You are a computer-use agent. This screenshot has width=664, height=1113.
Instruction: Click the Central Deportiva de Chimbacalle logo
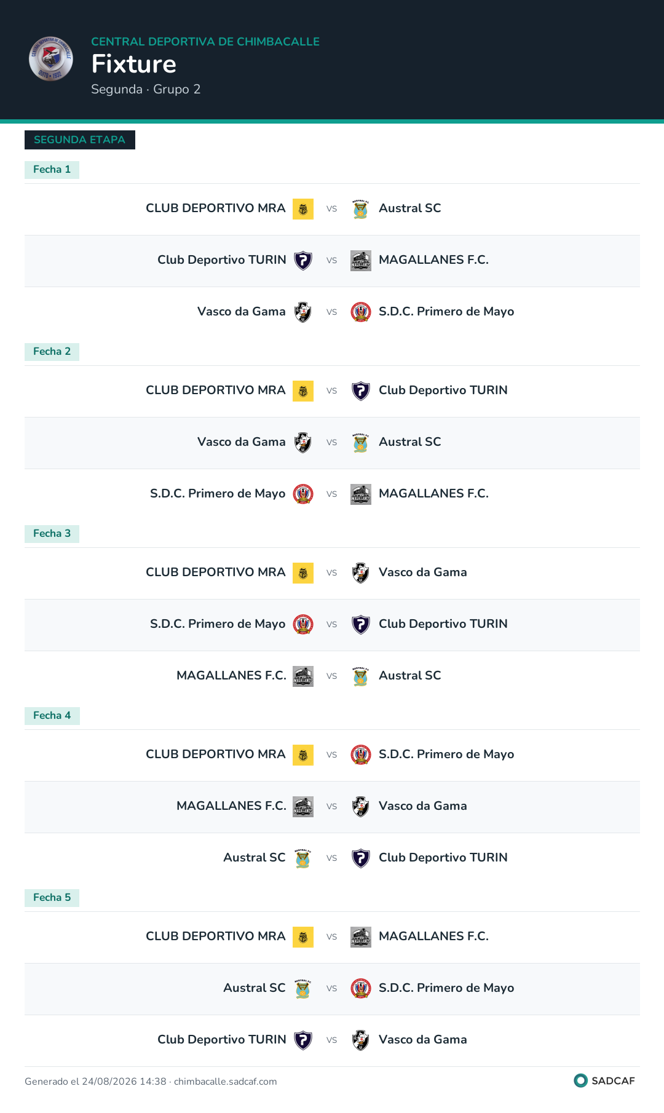51,58
